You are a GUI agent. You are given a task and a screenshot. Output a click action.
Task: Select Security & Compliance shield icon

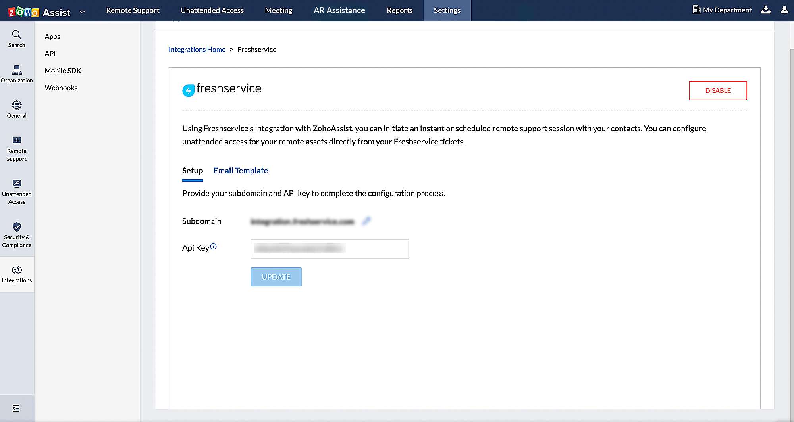coord(17,227)
